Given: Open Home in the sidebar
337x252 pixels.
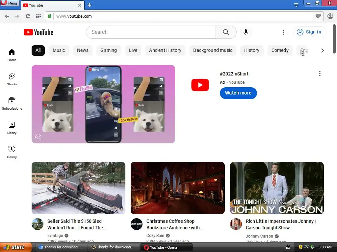Looking at the screenshot, I should point(12,55).
